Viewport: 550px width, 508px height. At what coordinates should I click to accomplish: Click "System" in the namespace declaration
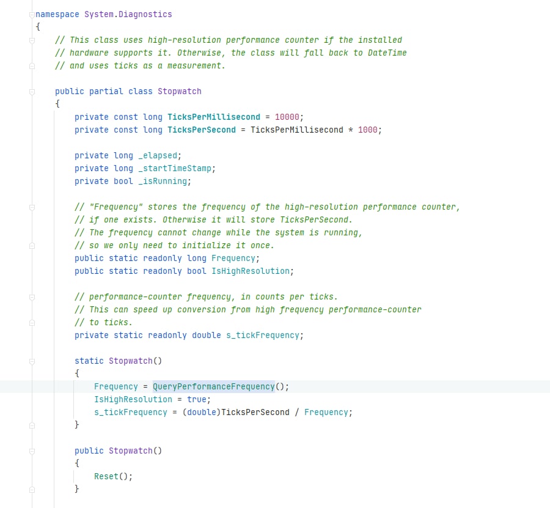pos(99,15)
